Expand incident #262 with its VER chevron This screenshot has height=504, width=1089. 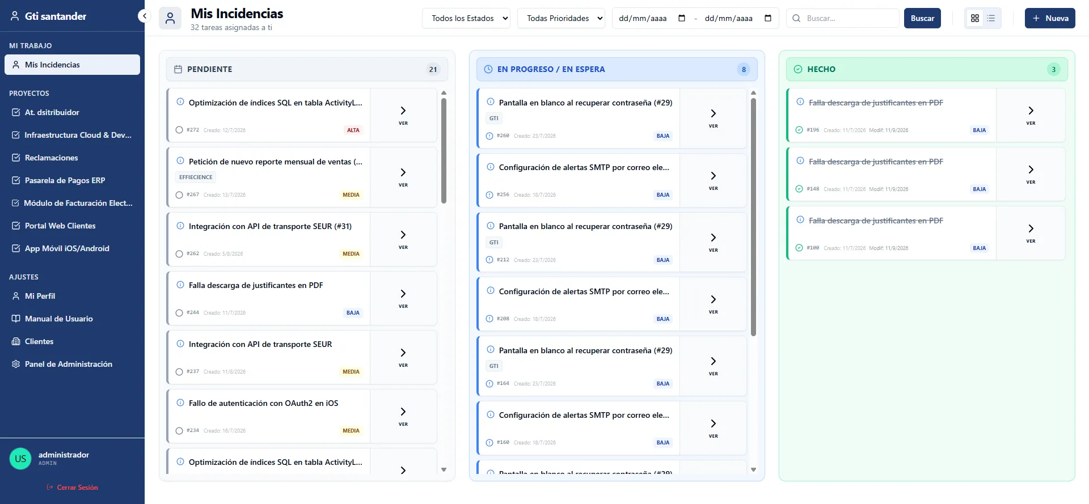[403, 239]
